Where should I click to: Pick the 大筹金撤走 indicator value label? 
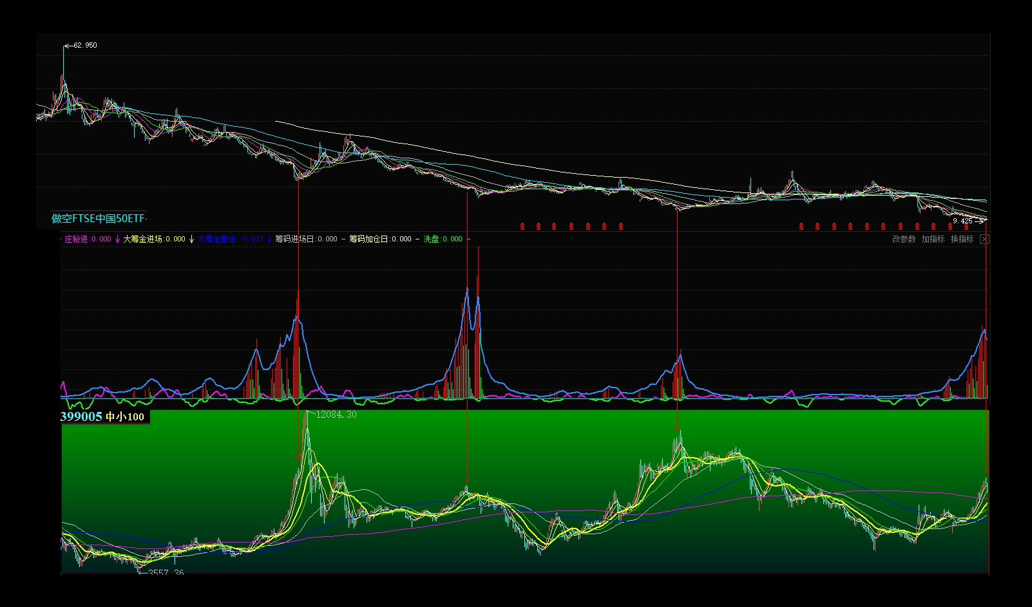click(230, 239)
